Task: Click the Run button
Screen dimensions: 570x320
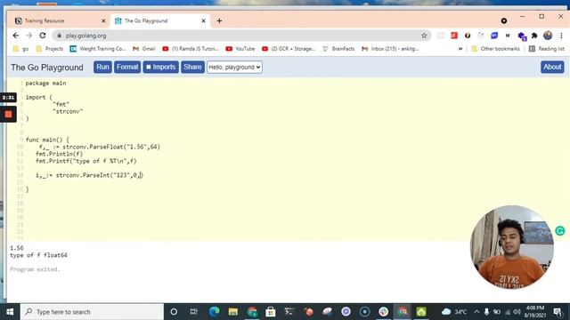Action: pos(102,68)
